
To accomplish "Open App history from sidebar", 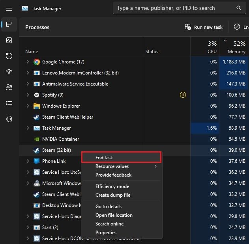I will (9, 56).
